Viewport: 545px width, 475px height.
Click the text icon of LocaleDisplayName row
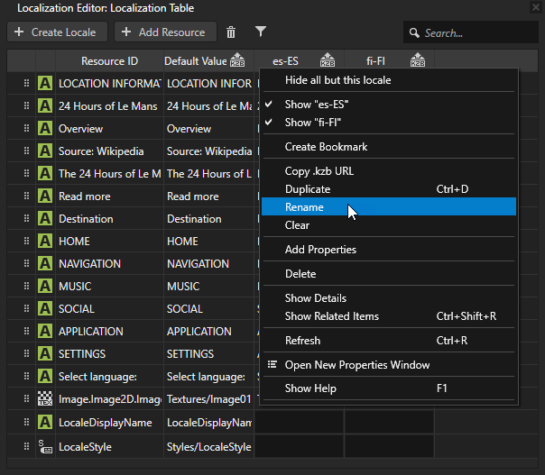(45, 422)
